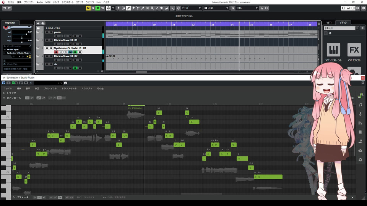Click the Redo arrow in Cubase toolbar
The image size is (367, 206).
(9, 8)
